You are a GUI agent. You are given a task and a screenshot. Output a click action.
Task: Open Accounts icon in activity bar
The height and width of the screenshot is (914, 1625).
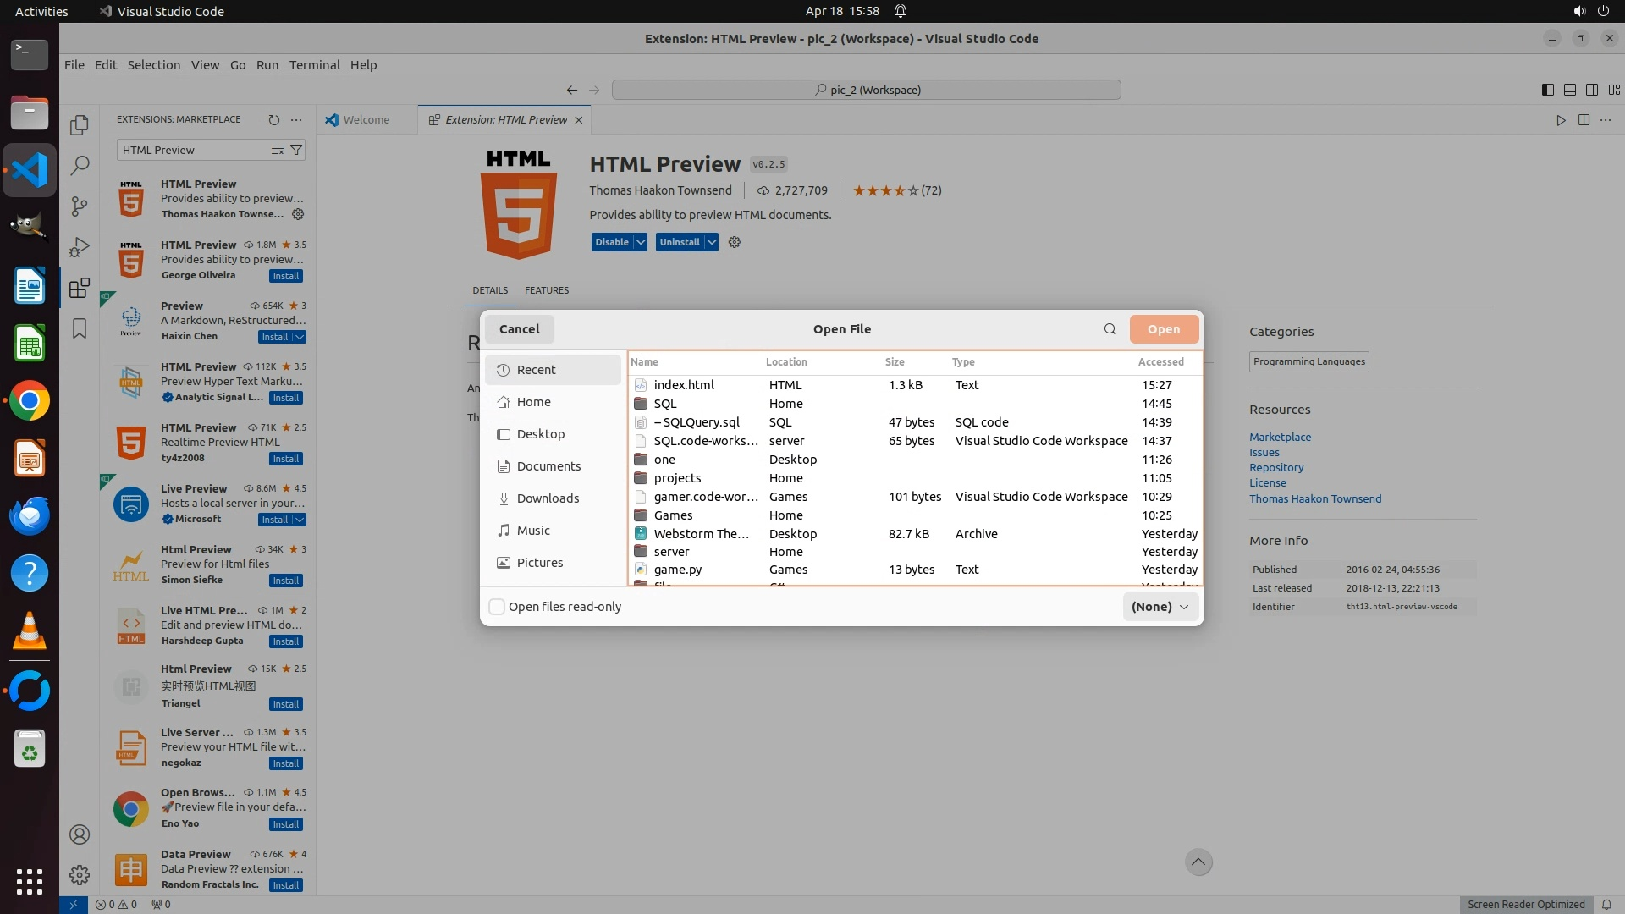click(80, 834)
